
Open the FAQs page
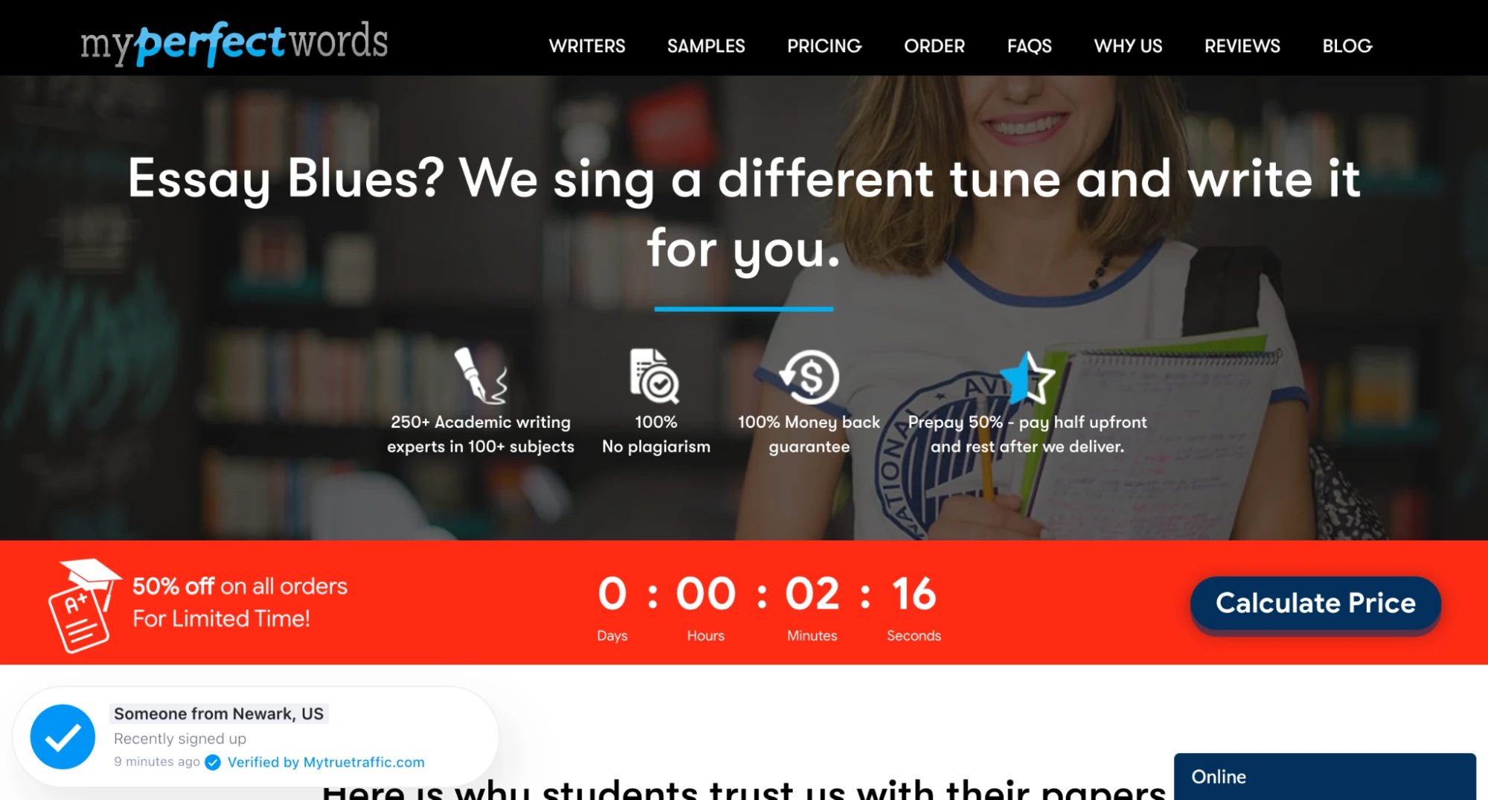pyautogui.click(x=1029, y=46)
